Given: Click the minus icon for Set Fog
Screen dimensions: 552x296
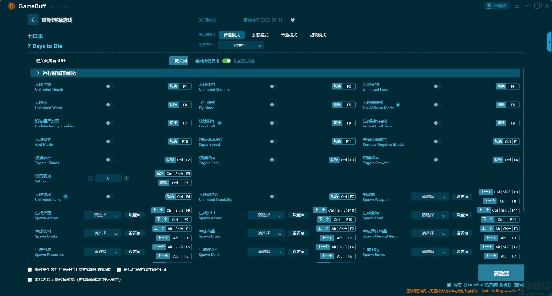Looking at the screenshot, I should tap(90, 178).
